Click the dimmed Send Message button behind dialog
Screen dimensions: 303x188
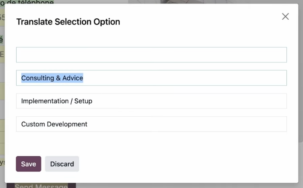pos(41,186)
